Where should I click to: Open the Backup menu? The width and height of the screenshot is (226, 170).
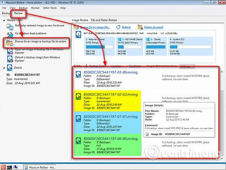coord(23,8)
